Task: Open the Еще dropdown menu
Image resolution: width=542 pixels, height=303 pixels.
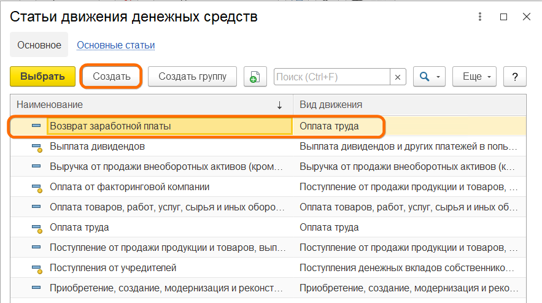Action: click(x=474, y=76)
